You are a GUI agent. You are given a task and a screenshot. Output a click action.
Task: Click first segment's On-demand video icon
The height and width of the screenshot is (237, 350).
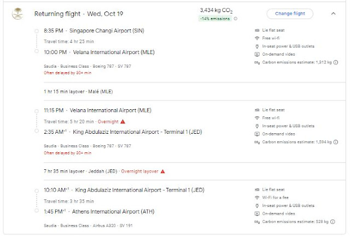(258, 54)
